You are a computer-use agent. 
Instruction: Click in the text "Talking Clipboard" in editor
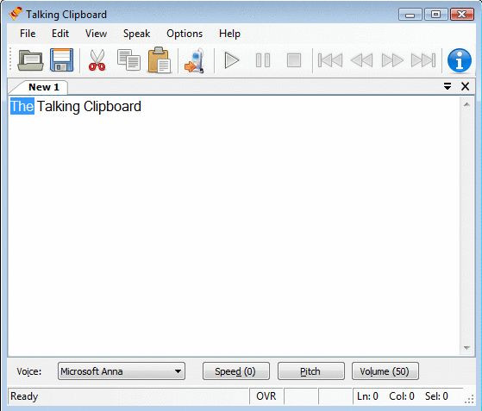(89, 107)
